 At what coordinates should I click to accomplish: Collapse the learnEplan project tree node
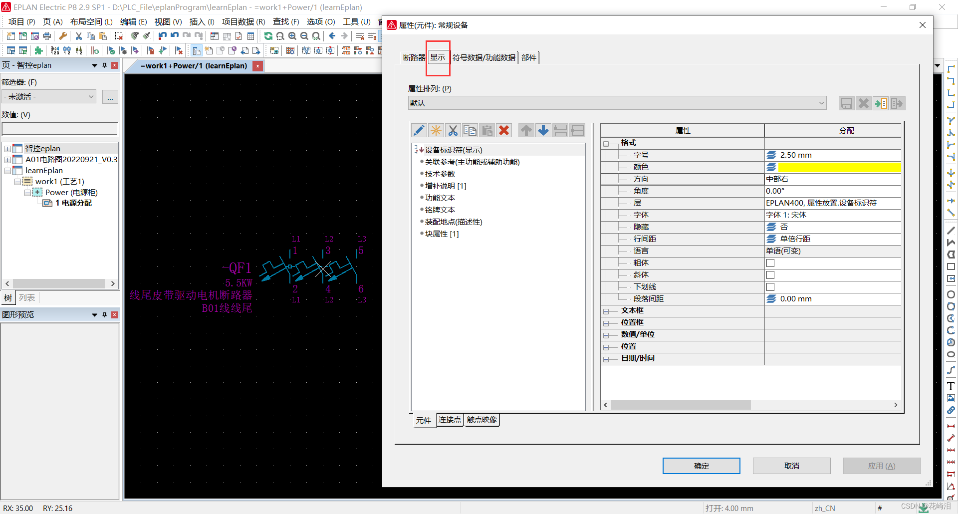point(7,171)
